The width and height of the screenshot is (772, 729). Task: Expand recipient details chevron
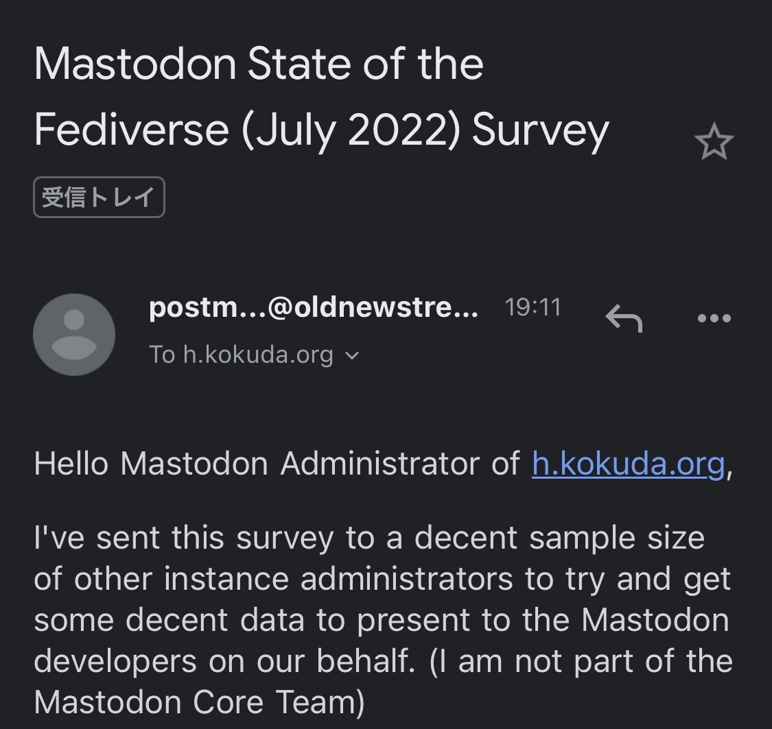(x=352, y=355)
